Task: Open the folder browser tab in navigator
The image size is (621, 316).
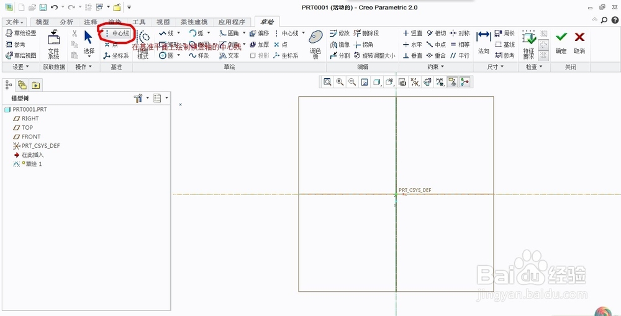Action: tap(22, 84)
